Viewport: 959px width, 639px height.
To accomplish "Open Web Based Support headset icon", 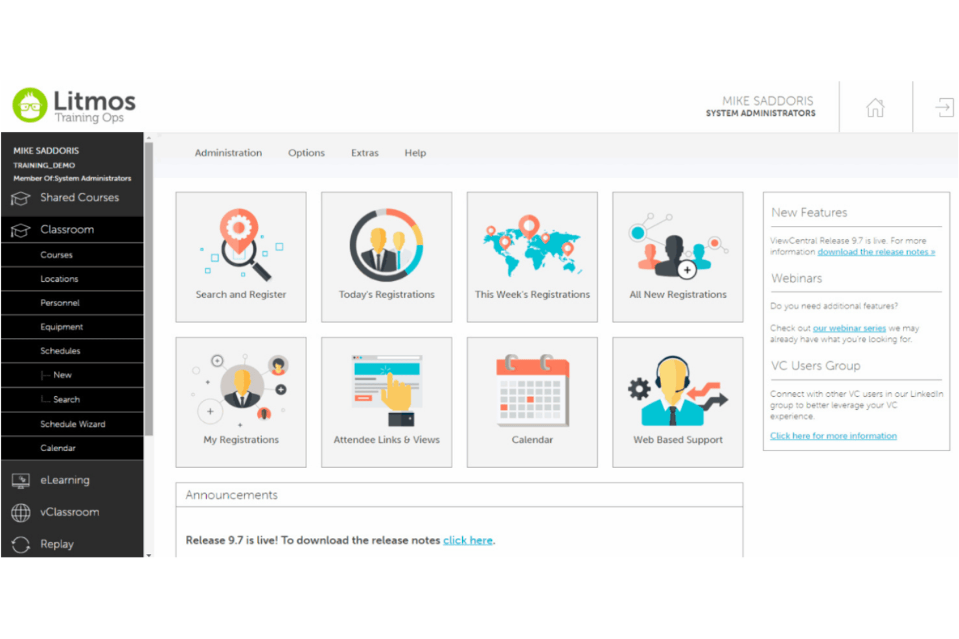I will coord(678,390).
